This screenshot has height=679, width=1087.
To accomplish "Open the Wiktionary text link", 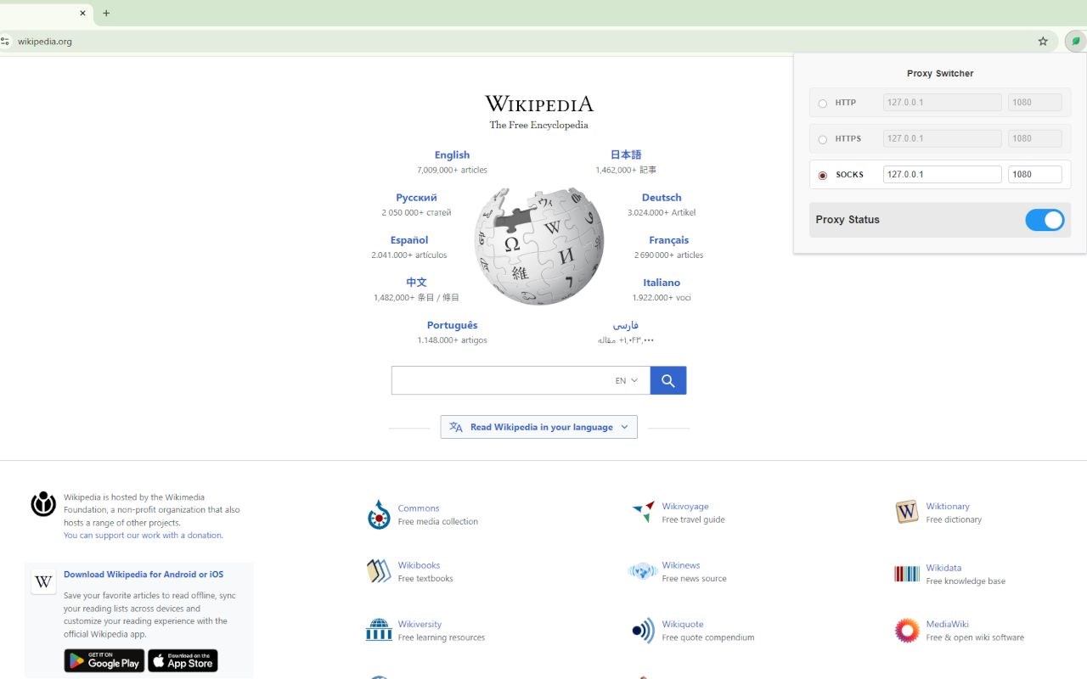I will click(x=948, y=507).
